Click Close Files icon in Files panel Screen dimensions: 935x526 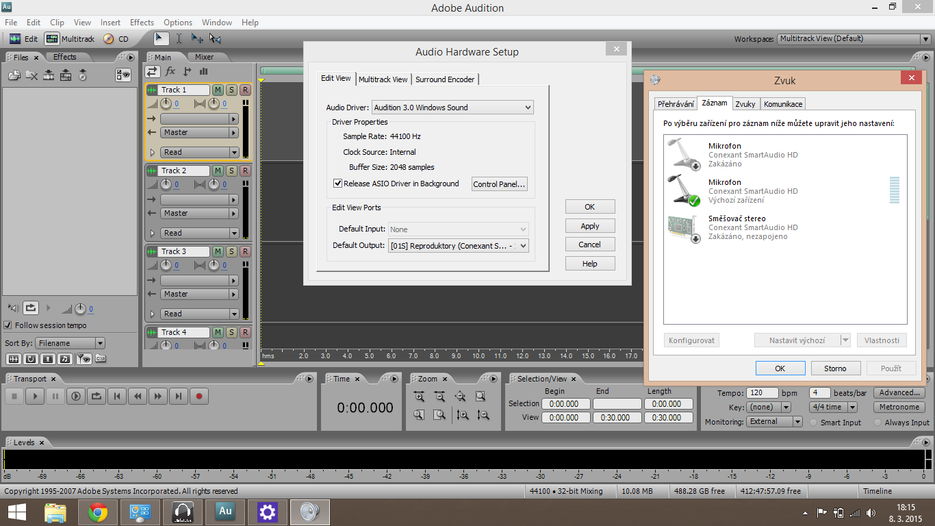[31, 75]
